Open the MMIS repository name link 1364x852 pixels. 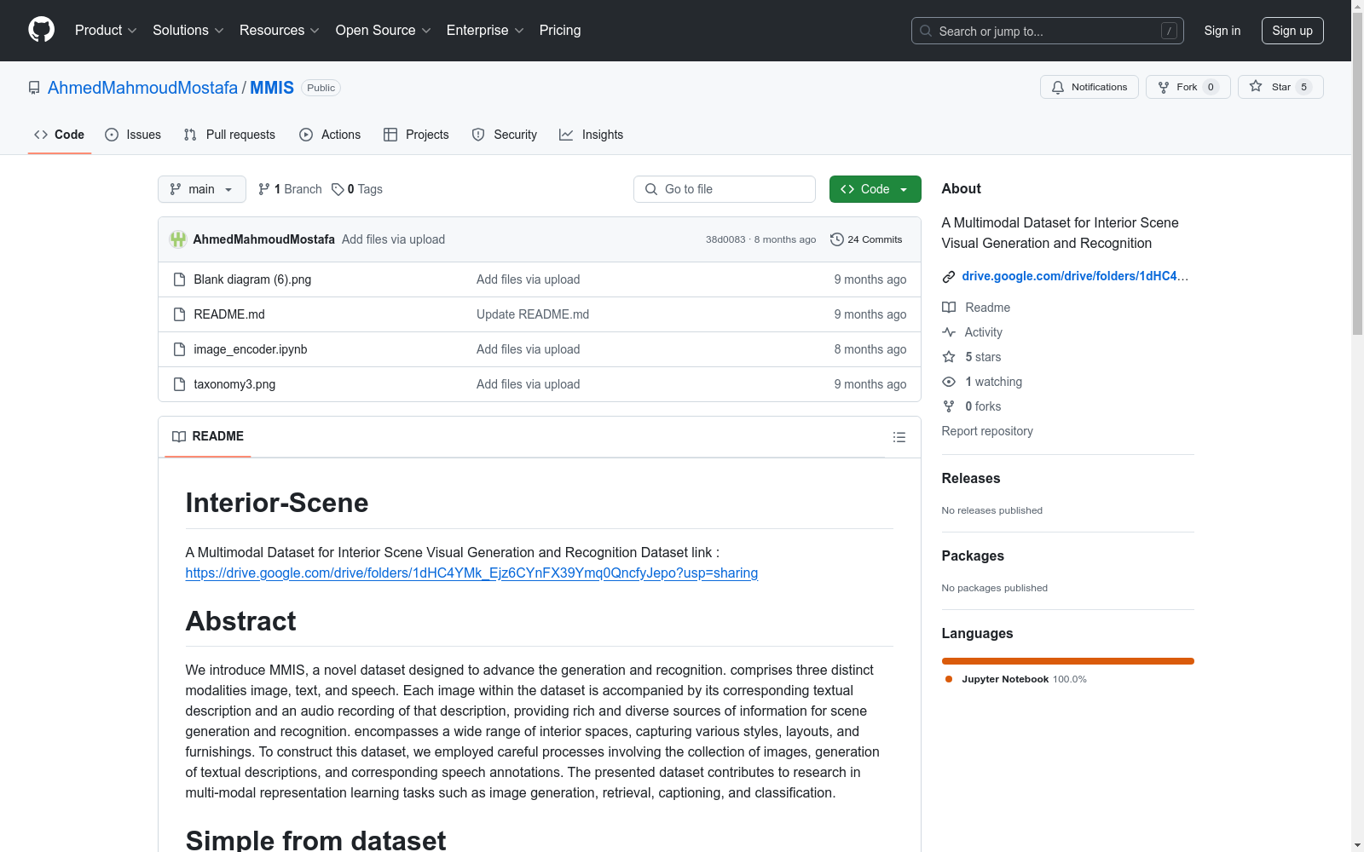pos(272,88)
